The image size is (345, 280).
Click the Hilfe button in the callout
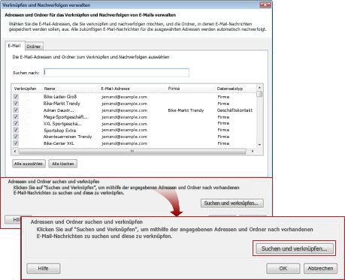coord(44,269)
